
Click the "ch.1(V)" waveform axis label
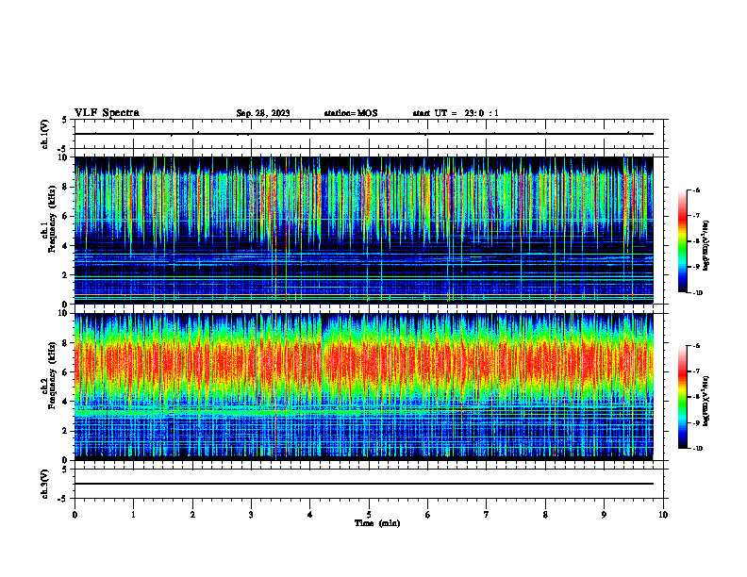44,134
